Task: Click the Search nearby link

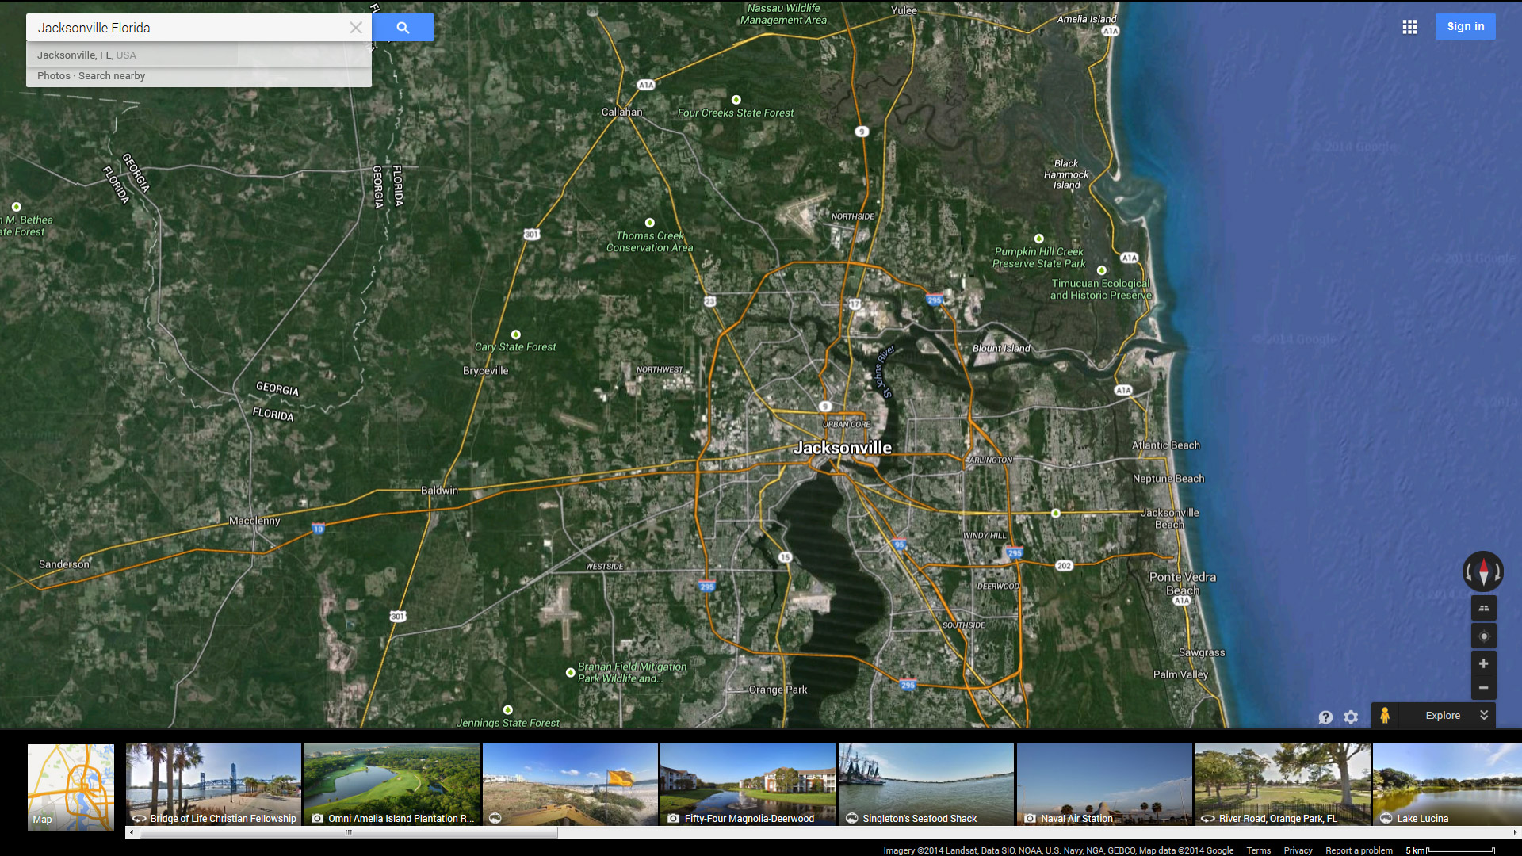Action: pyautogui.click(x=112, y=76)
